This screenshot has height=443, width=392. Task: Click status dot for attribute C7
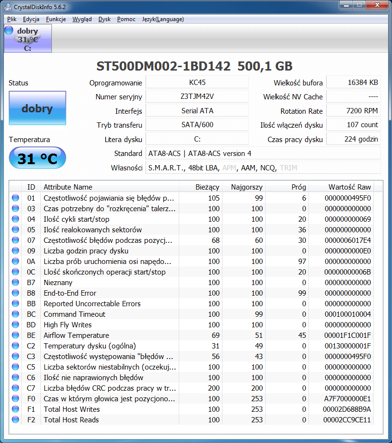coord(15,388)
